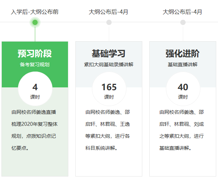Click the 基础直播讲解 subtitle
218x179 pixels.
point(182,64)
